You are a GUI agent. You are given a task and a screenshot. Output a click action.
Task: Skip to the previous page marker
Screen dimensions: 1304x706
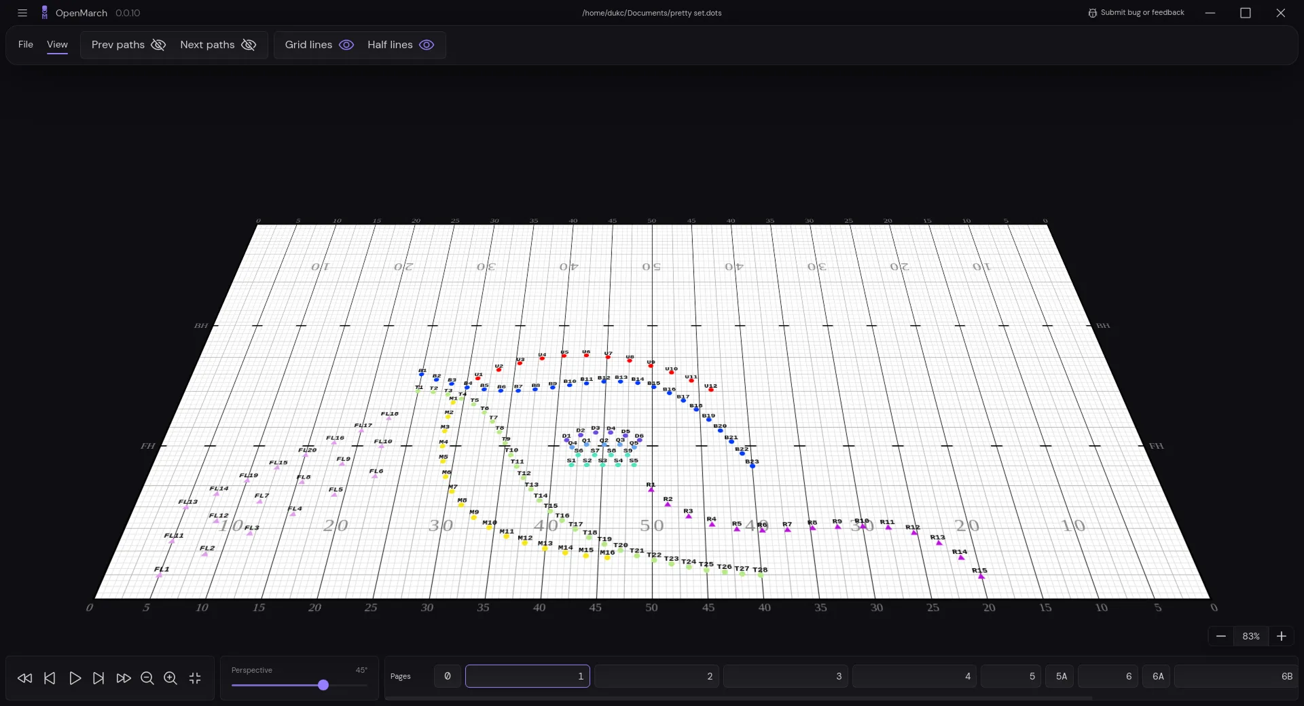click(49, 678)
